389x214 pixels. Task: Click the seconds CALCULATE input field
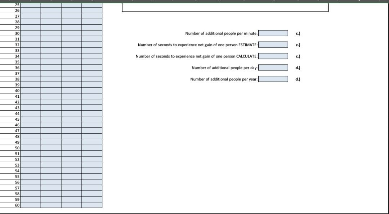[273, 56]
